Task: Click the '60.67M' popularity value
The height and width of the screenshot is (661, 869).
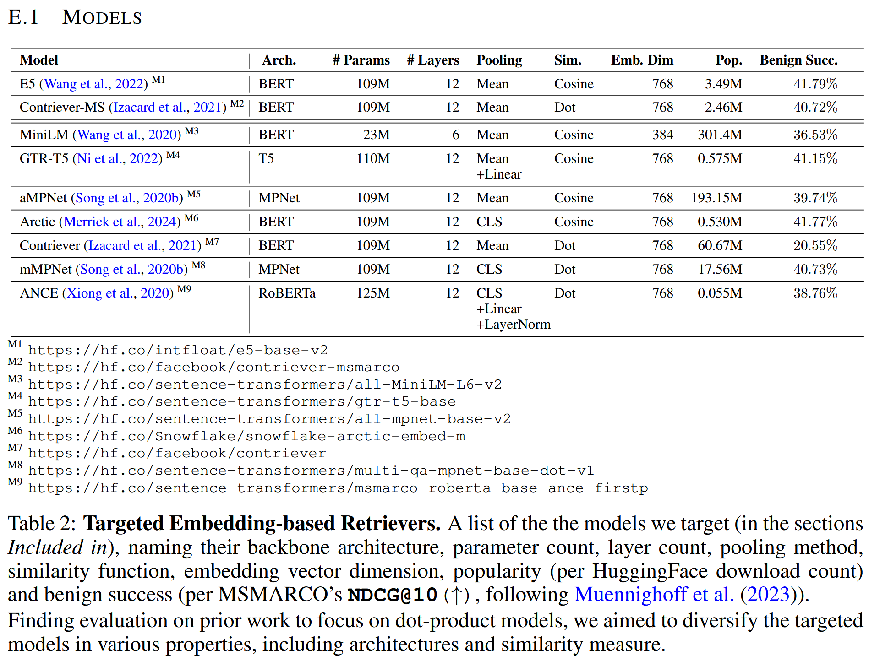Action: coord(720,246)
